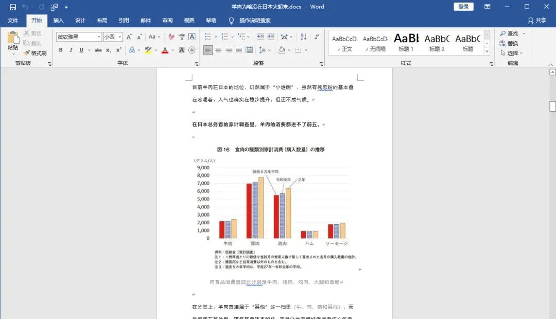Switch to the 设计 Design tab
The height and width of the screenshot is (319, 556).
[80, 21]
